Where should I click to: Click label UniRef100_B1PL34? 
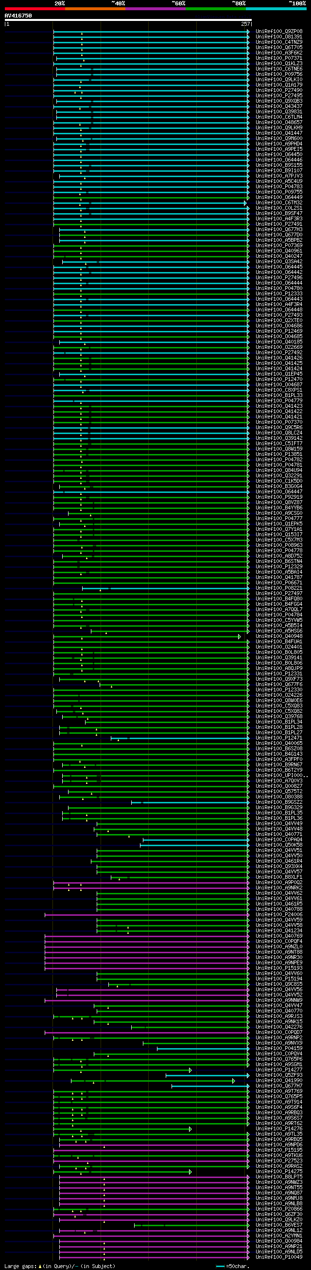[279, 722]
